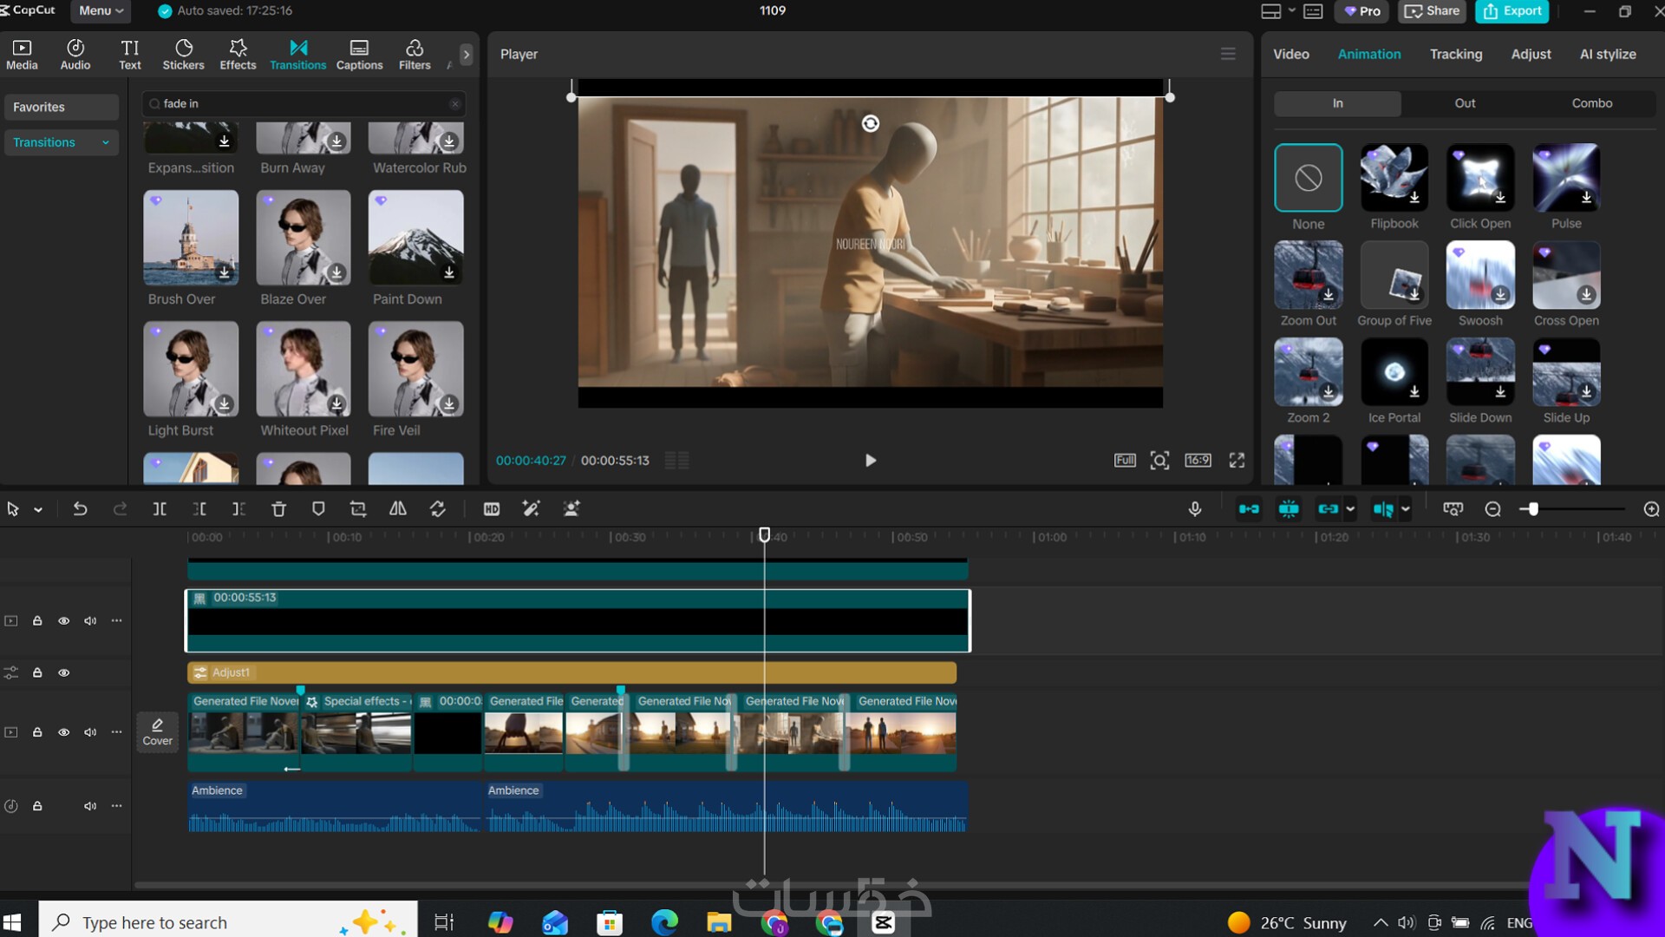Click the split clip tool icon
This screenshot has width=1665, height=937.
click(x=160, y=509)
